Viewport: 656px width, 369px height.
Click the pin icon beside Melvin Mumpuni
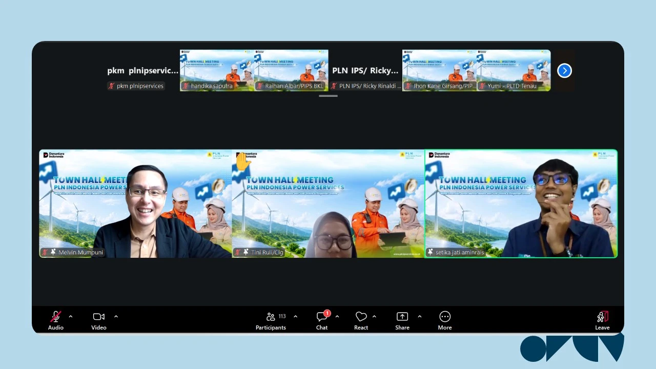pyautogui.click(x=53, y=252)
